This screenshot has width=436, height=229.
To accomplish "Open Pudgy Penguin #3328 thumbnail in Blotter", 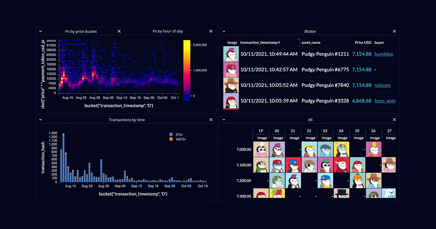I will click(231, 101).
